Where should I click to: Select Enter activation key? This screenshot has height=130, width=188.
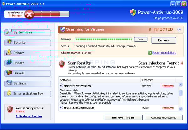pyautogui.click(x=28, y=94)
